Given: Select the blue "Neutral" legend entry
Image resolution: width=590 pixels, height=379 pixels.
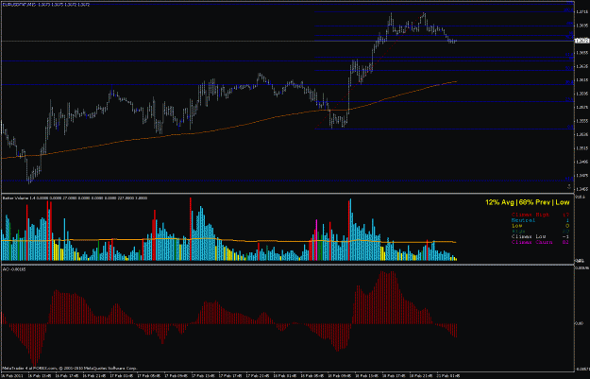Looking at the screenshot, I should coord(523,220).
